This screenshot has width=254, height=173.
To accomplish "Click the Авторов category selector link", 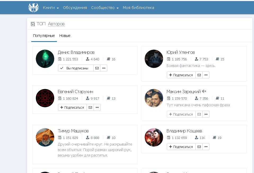I will point(56,24).
